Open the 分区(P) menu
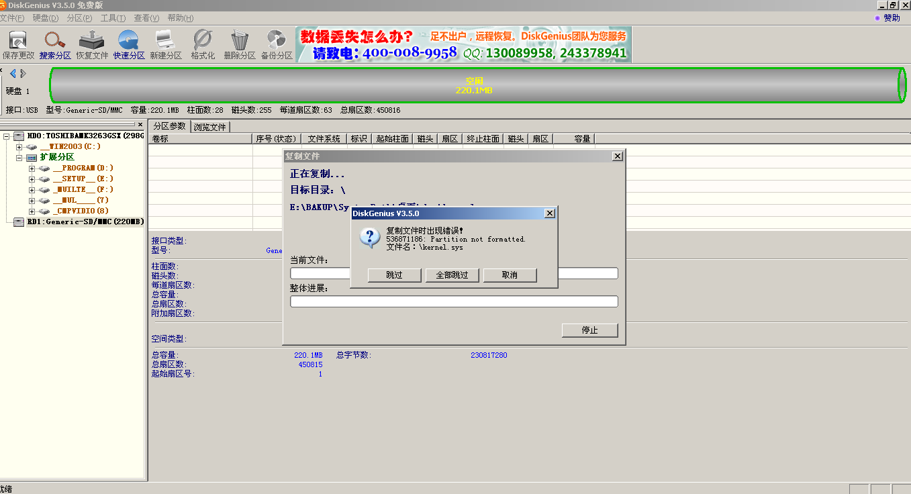 [79, 18]
